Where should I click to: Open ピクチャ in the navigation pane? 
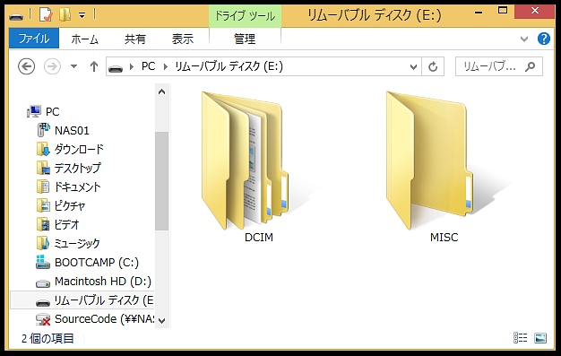pyautogui.click(x=70, y=206)
